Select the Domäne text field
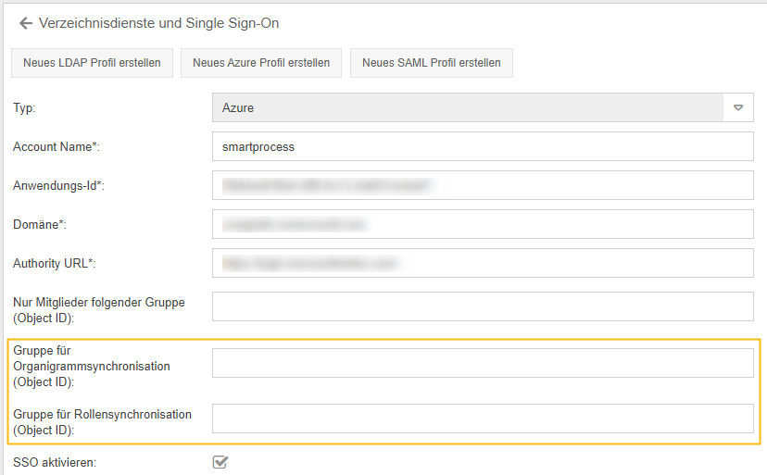 click(483, 224)
